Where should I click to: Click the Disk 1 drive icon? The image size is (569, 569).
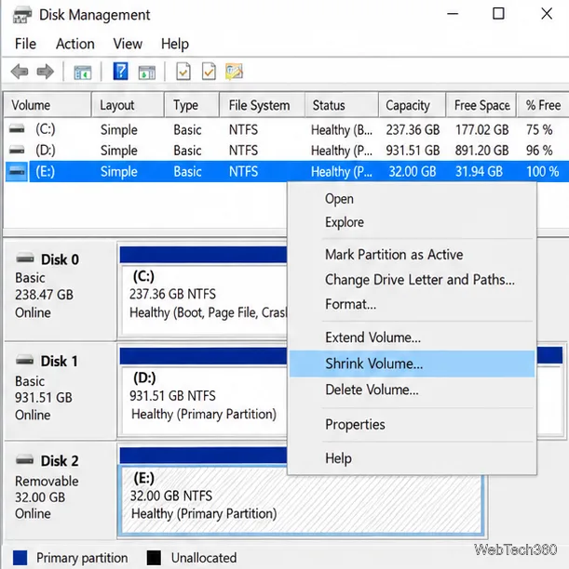pyautogui.click(x=25, y=361)
